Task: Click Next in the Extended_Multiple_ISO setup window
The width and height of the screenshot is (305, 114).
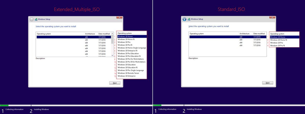Action: [115, 83]
